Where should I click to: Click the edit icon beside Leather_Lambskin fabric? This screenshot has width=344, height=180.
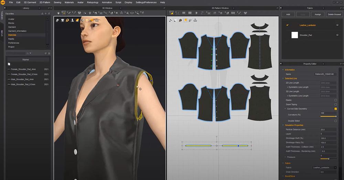(x=337, y=25)
